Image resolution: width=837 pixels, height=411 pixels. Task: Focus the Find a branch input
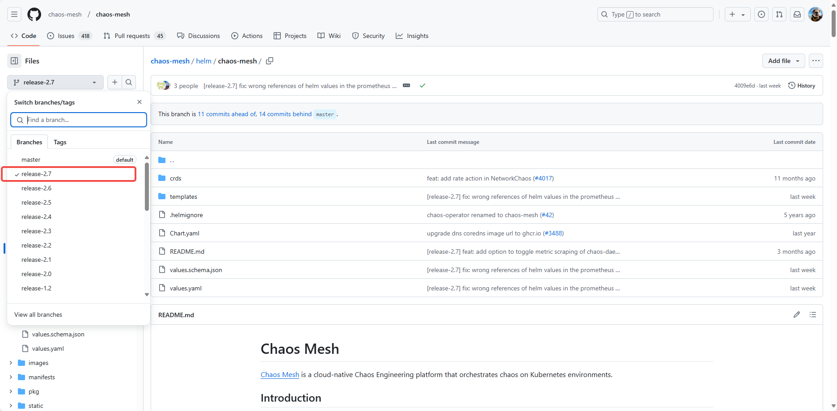pyautogui.click(x=79, y=120)
